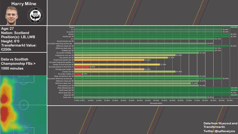
Task: Open the Twitter:@spflanalysis handle
Action: 219,131
